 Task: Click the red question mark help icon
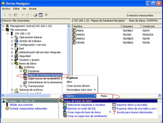(114, 112)
